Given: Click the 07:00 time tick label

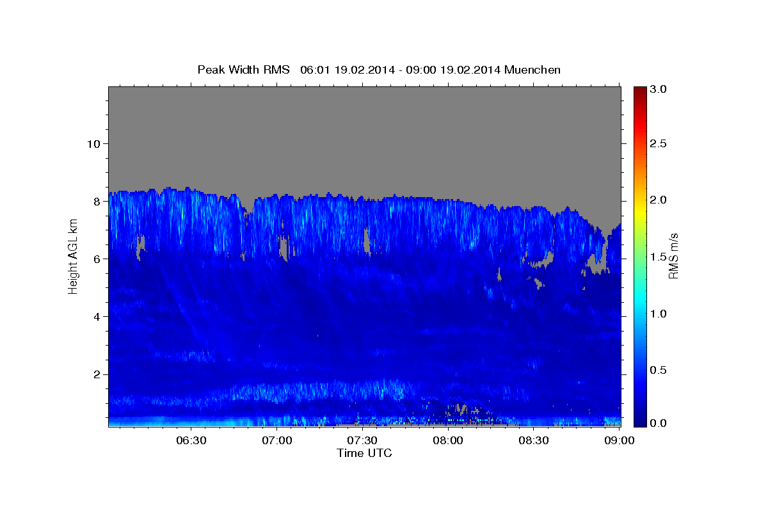Looking at the screenshot, I should (278, 441).
